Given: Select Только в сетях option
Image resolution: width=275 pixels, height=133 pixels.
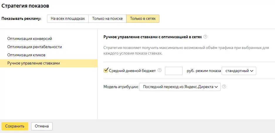Looking at the screenshot, I should pyautogui.click(x=143, y=19).
